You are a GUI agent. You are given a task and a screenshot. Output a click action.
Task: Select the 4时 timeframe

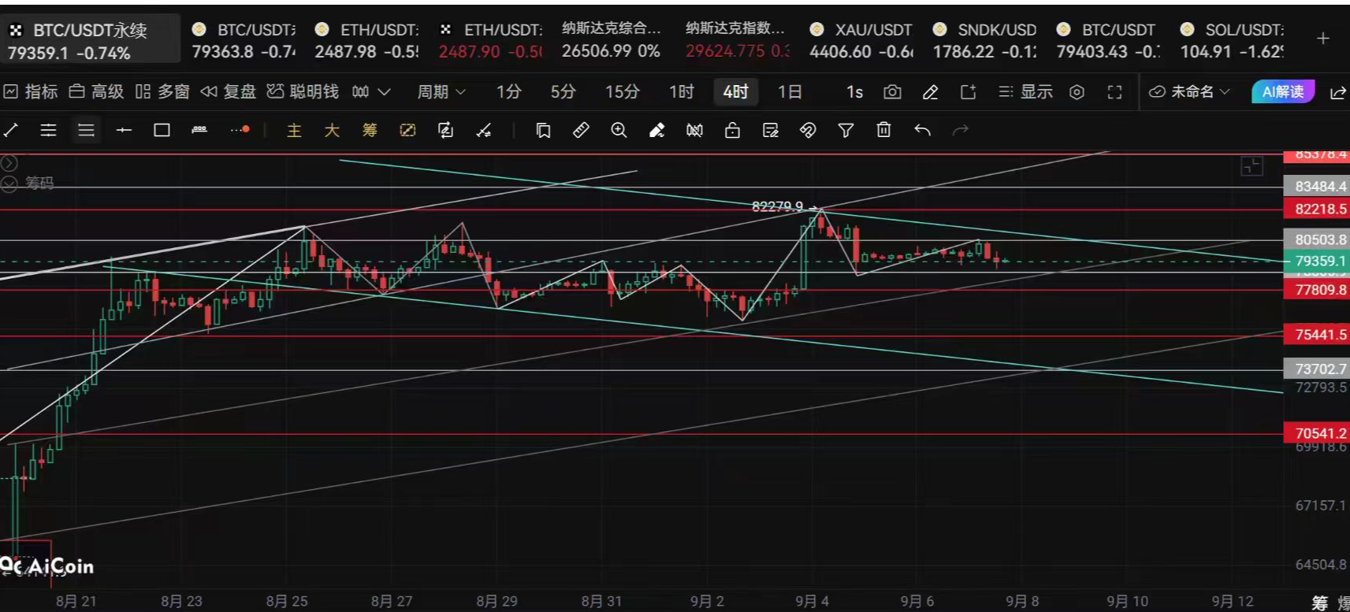[735, 92]
